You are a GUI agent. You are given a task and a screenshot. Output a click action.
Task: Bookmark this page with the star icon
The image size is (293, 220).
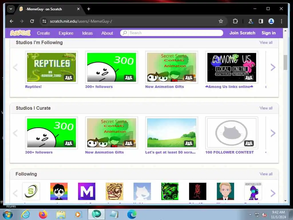[221, 21]
